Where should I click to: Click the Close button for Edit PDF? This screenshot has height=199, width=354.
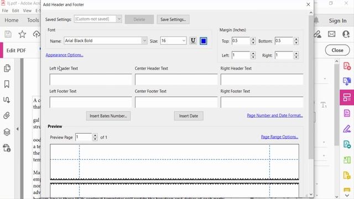pos(337,50)
